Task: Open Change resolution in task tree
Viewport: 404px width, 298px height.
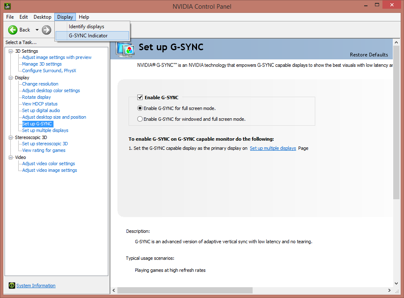Action: click(x=40, y=84)
